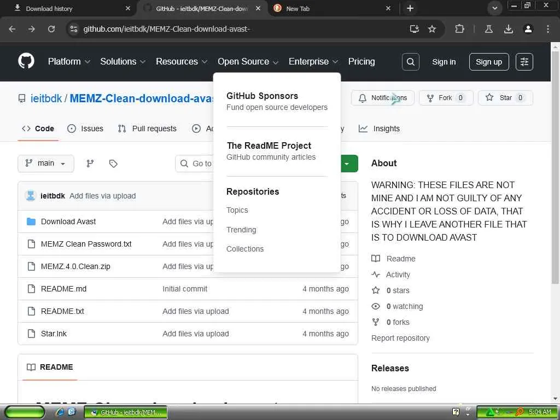The height and width of the screenshot is (420, 560).
Task: Select the README tab in readme panel
Action: point(50,367)
